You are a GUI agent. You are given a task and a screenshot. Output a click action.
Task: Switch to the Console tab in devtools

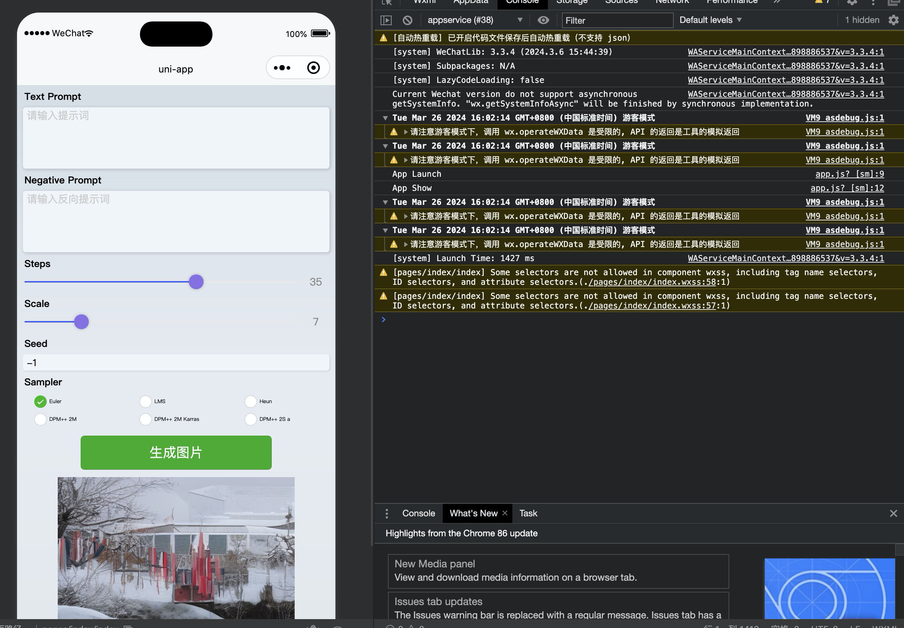coord(418,513)
